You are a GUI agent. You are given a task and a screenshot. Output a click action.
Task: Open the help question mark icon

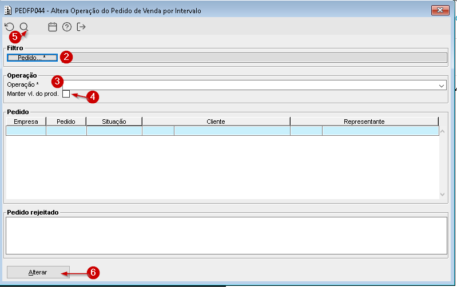(x=67, y=27)
